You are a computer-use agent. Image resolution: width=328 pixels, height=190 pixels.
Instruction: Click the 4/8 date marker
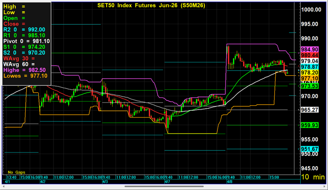(x=230, y=182)
